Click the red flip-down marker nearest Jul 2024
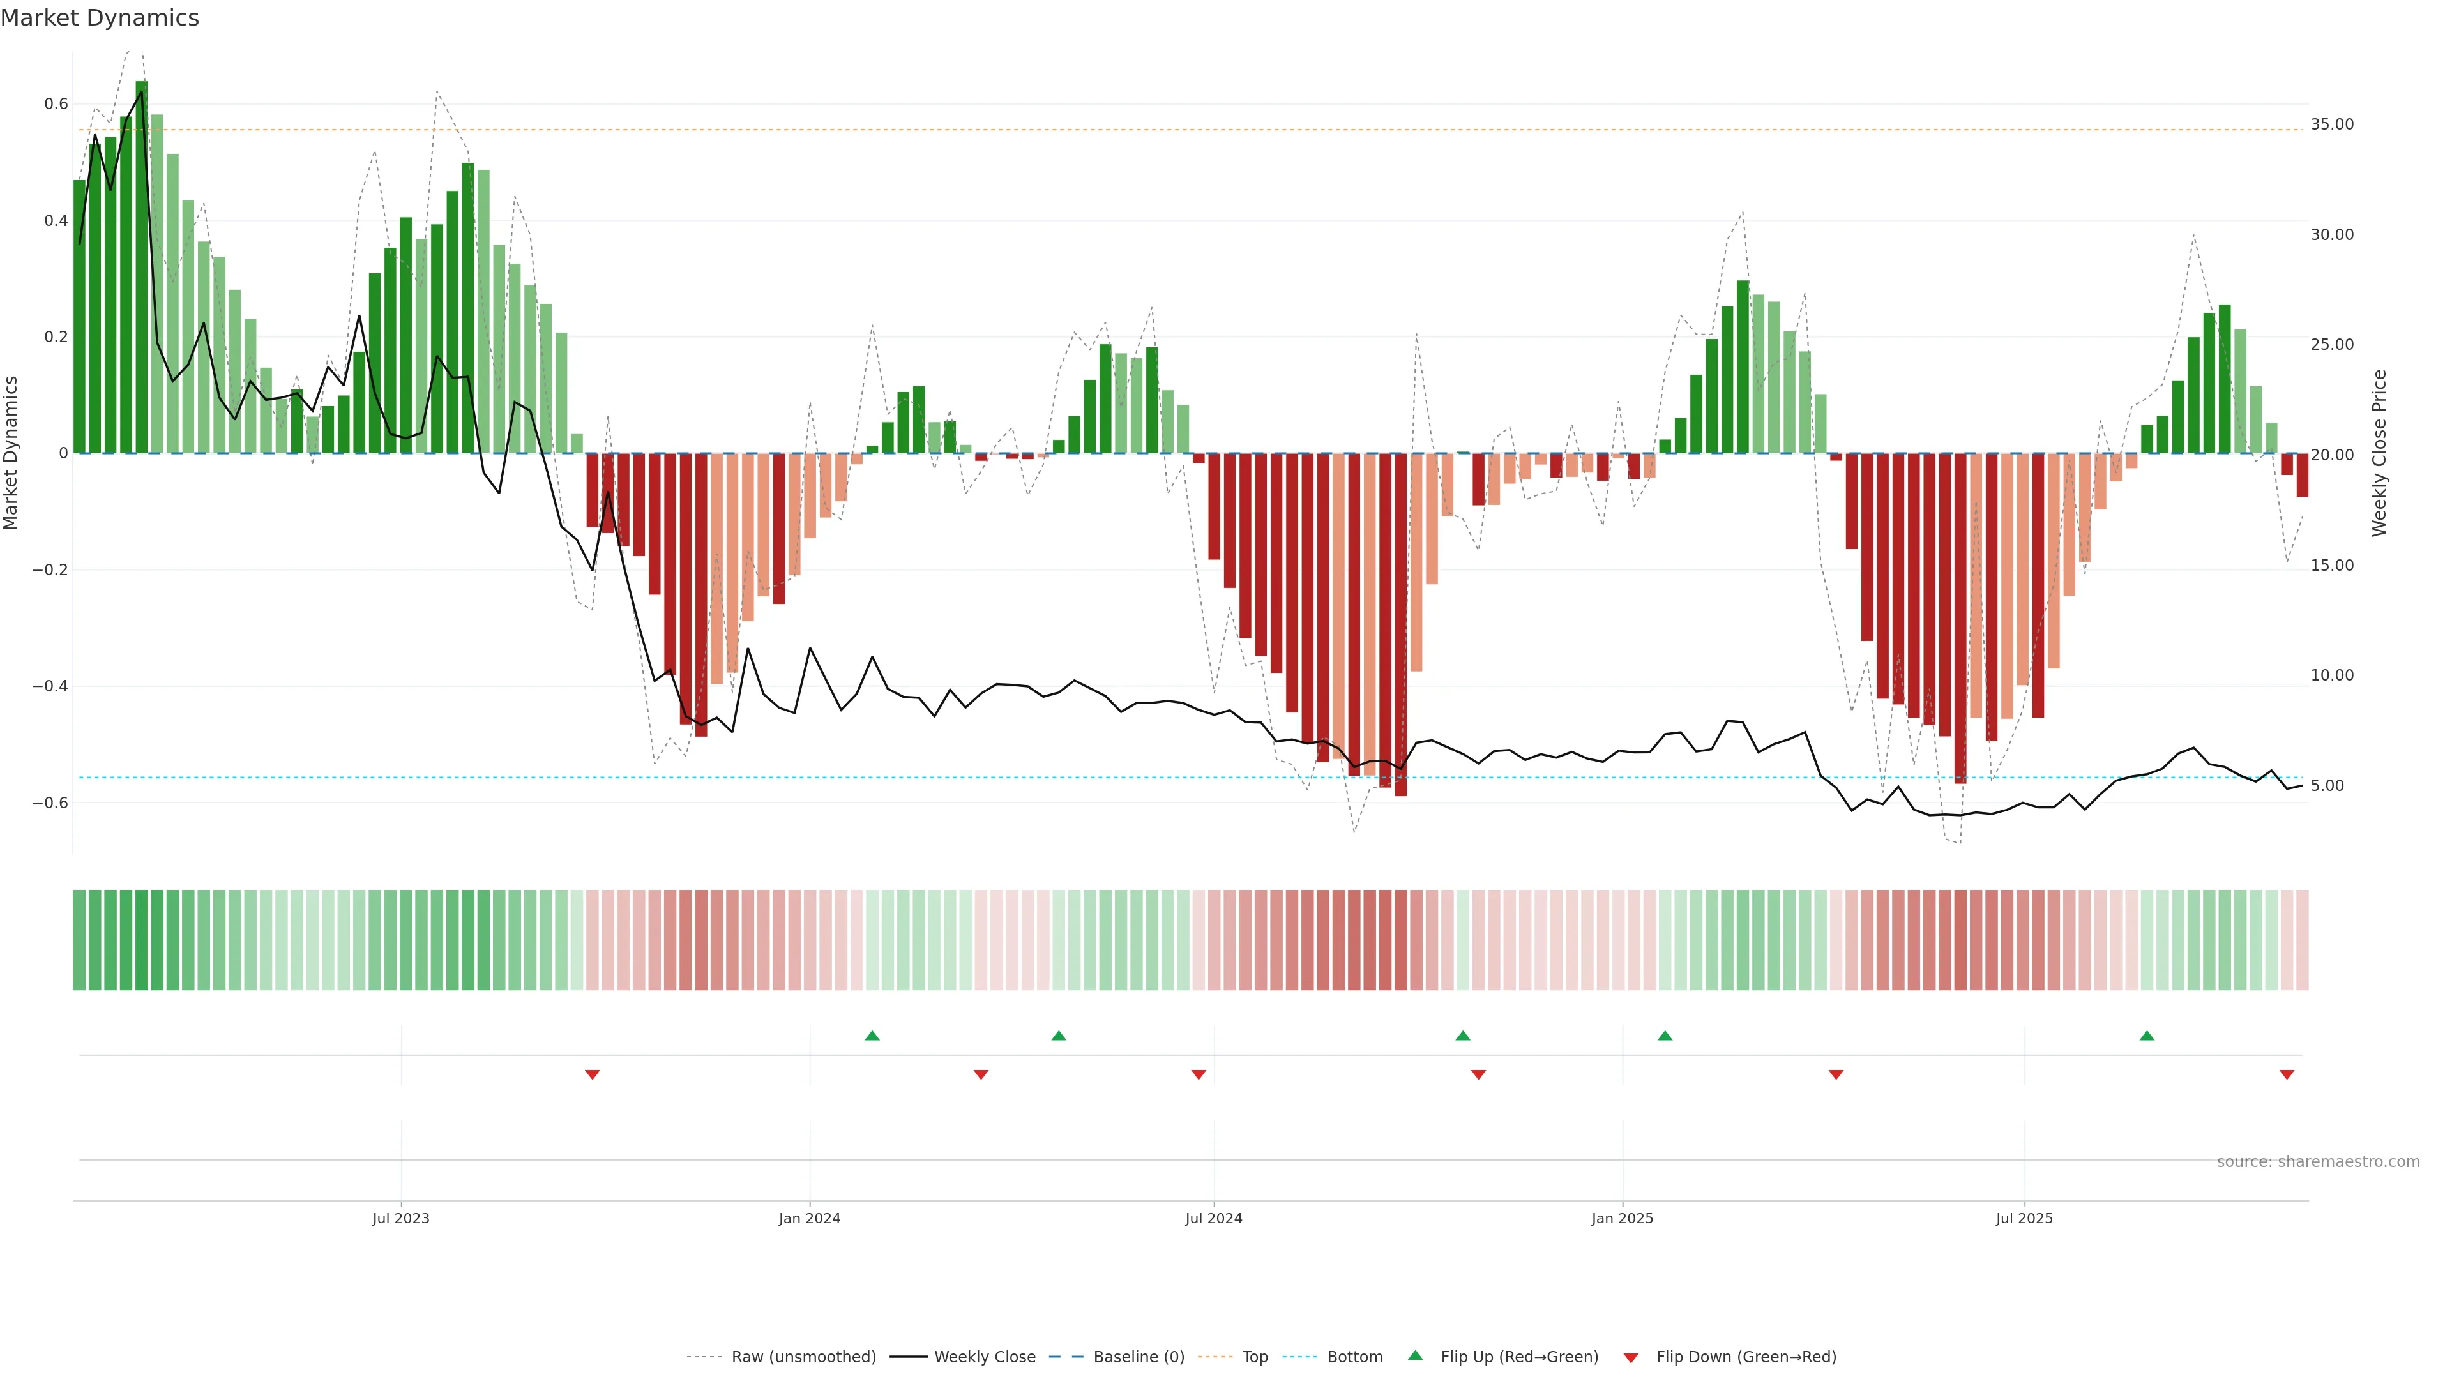Viewport: 2452px width, 1379px height. (x=1199, y=1074)
